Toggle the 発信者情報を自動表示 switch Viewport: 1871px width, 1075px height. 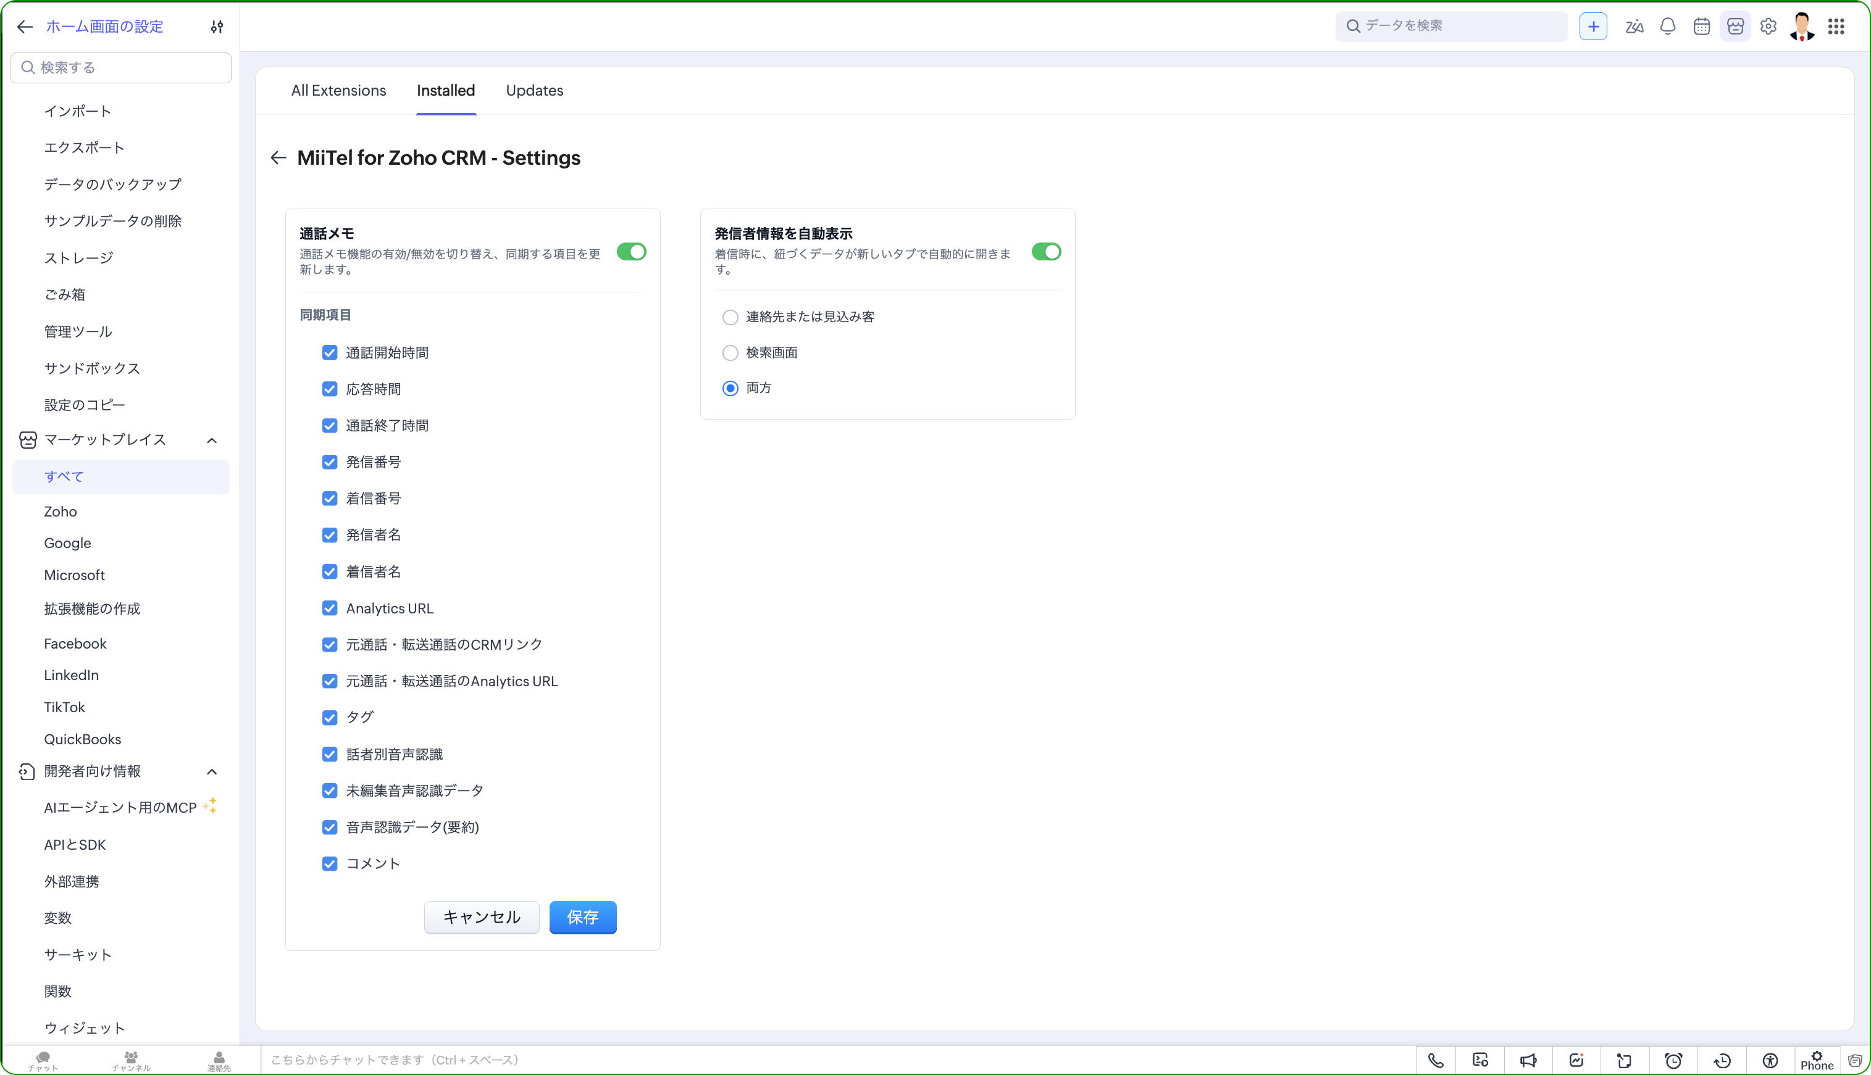(1047, 252)
